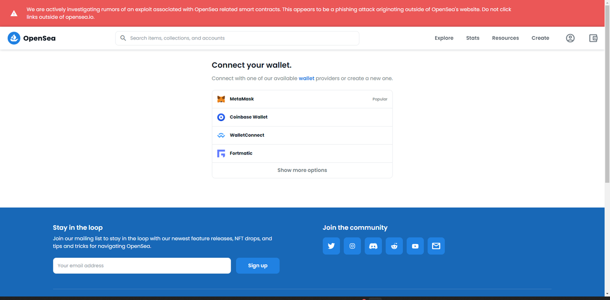Open the Resources menu

coord(505,38)
